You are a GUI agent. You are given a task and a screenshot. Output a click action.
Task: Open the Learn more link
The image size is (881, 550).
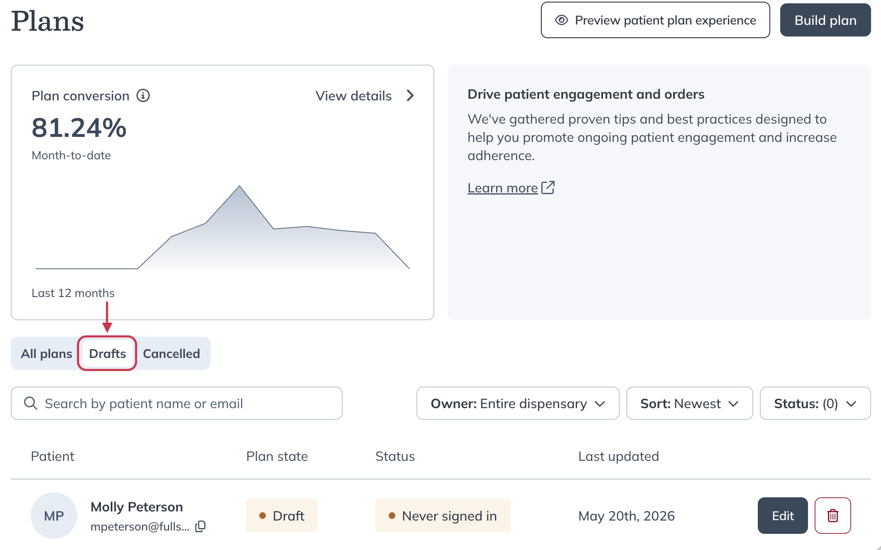[x=503, y=188]
